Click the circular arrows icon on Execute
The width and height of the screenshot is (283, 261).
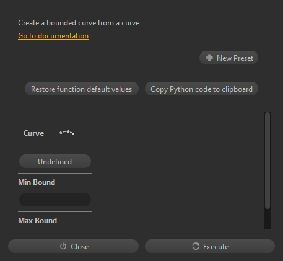point(196,246)
